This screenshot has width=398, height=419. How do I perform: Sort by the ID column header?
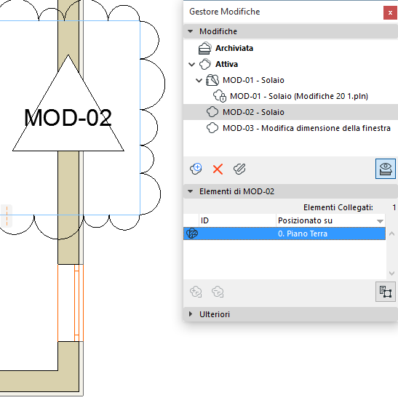coord(237,220)
